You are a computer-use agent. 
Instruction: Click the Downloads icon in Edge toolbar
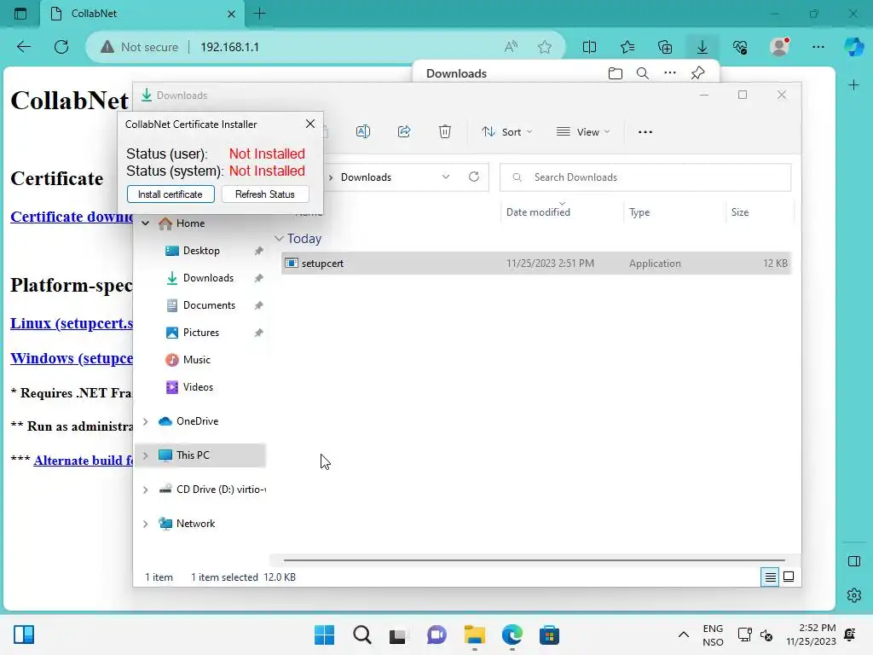(x=702, y=47)
